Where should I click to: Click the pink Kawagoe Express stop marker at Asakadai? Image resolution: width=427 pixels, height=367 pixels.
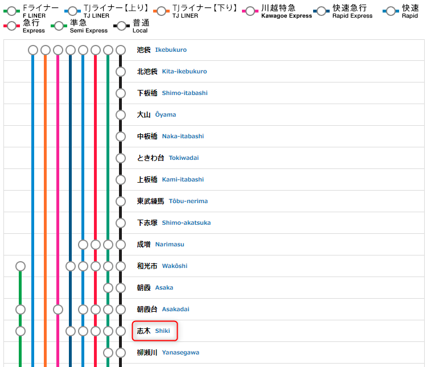point(58,310)
